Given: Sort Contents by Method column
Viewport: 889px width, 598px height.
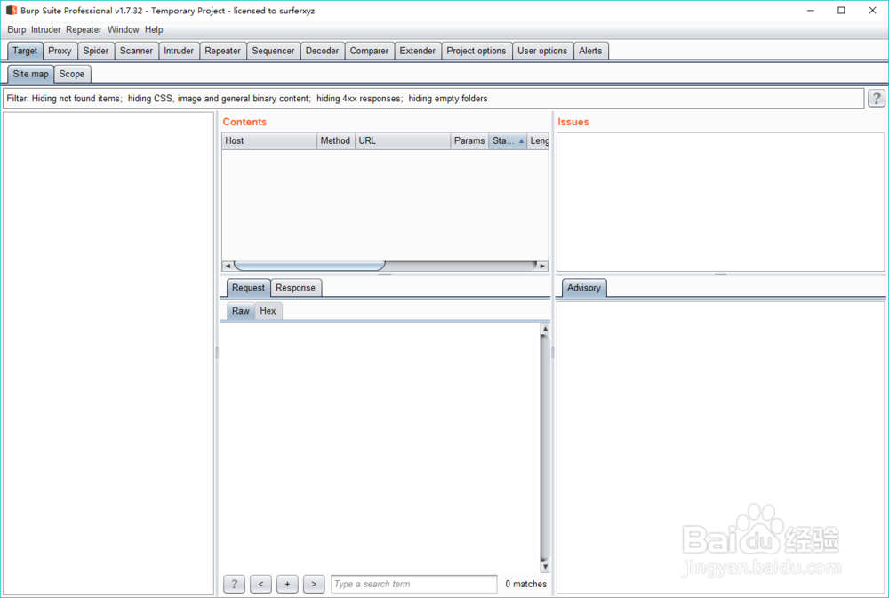Looking at the screenshot, I should click(x=336, y=140).
